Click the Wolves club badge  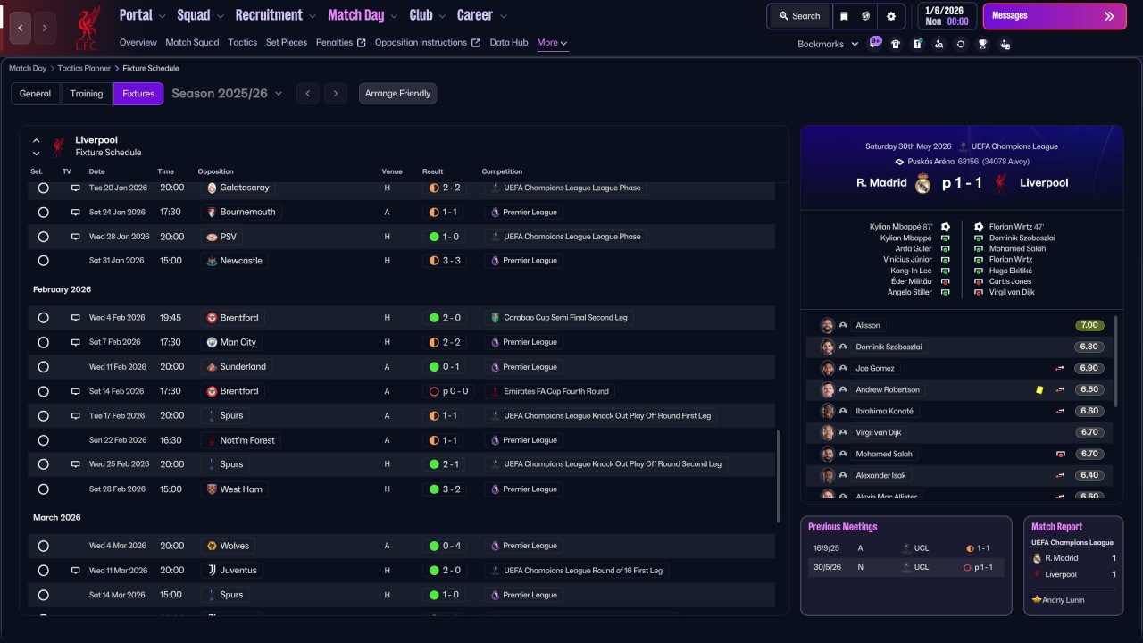pyautogui.click(x=212, y=546)
